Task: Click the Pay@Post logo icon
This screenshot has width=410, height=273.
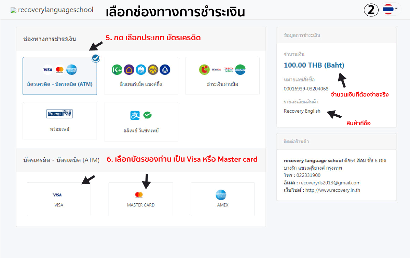Action: (x=217, y=70)
